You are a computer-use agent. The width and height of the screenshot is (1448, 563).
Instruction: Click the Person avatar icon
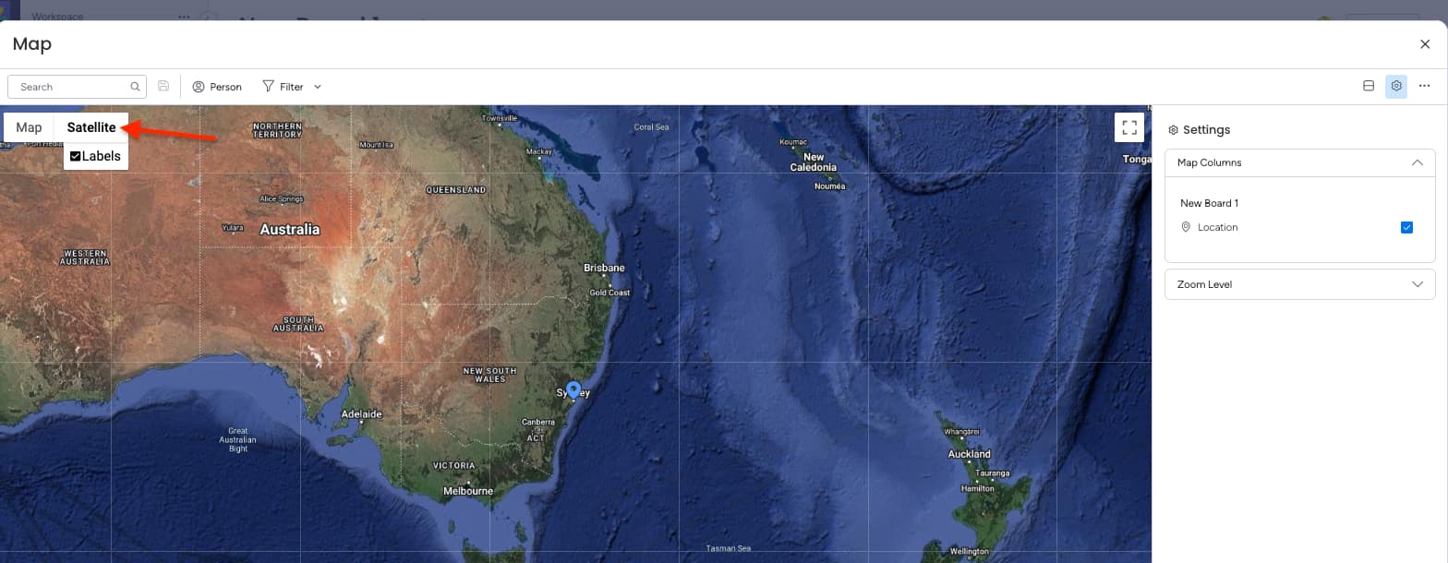coord(199,87)
